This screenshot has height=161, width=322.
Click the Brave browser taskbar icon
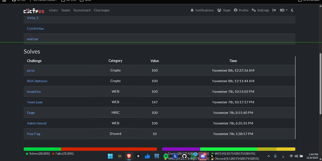click(129, 156)
